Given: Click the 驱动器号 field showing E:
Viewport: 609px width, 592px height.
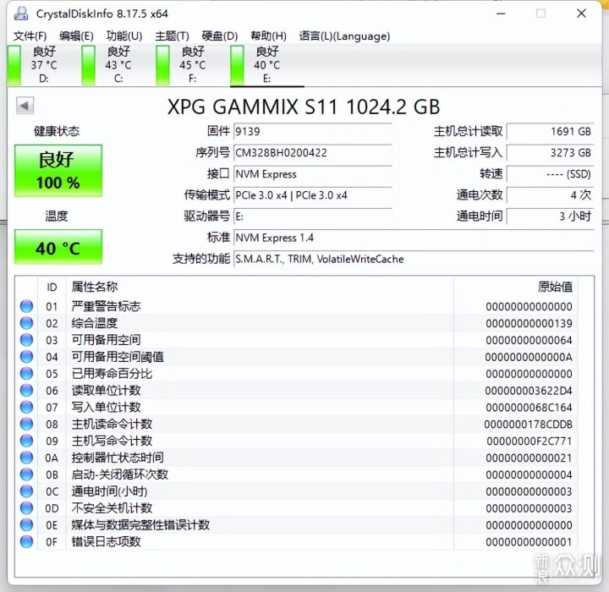Looking at the screenshot, I should point(313,217).
